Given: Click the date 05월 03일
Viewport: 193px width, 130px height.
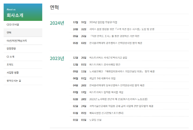Looking at the screenshot, I should 79,43.
